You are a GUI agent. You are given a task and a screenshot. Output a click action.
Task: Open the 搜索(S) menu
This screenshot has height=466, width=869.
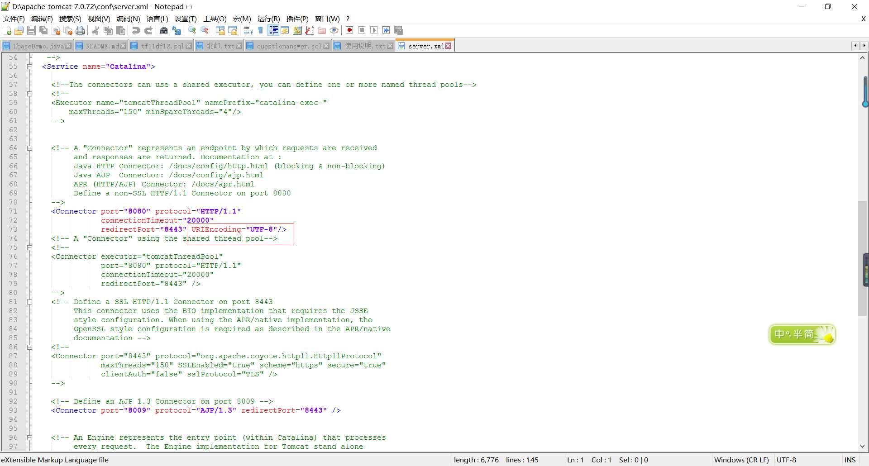point(70,19)
